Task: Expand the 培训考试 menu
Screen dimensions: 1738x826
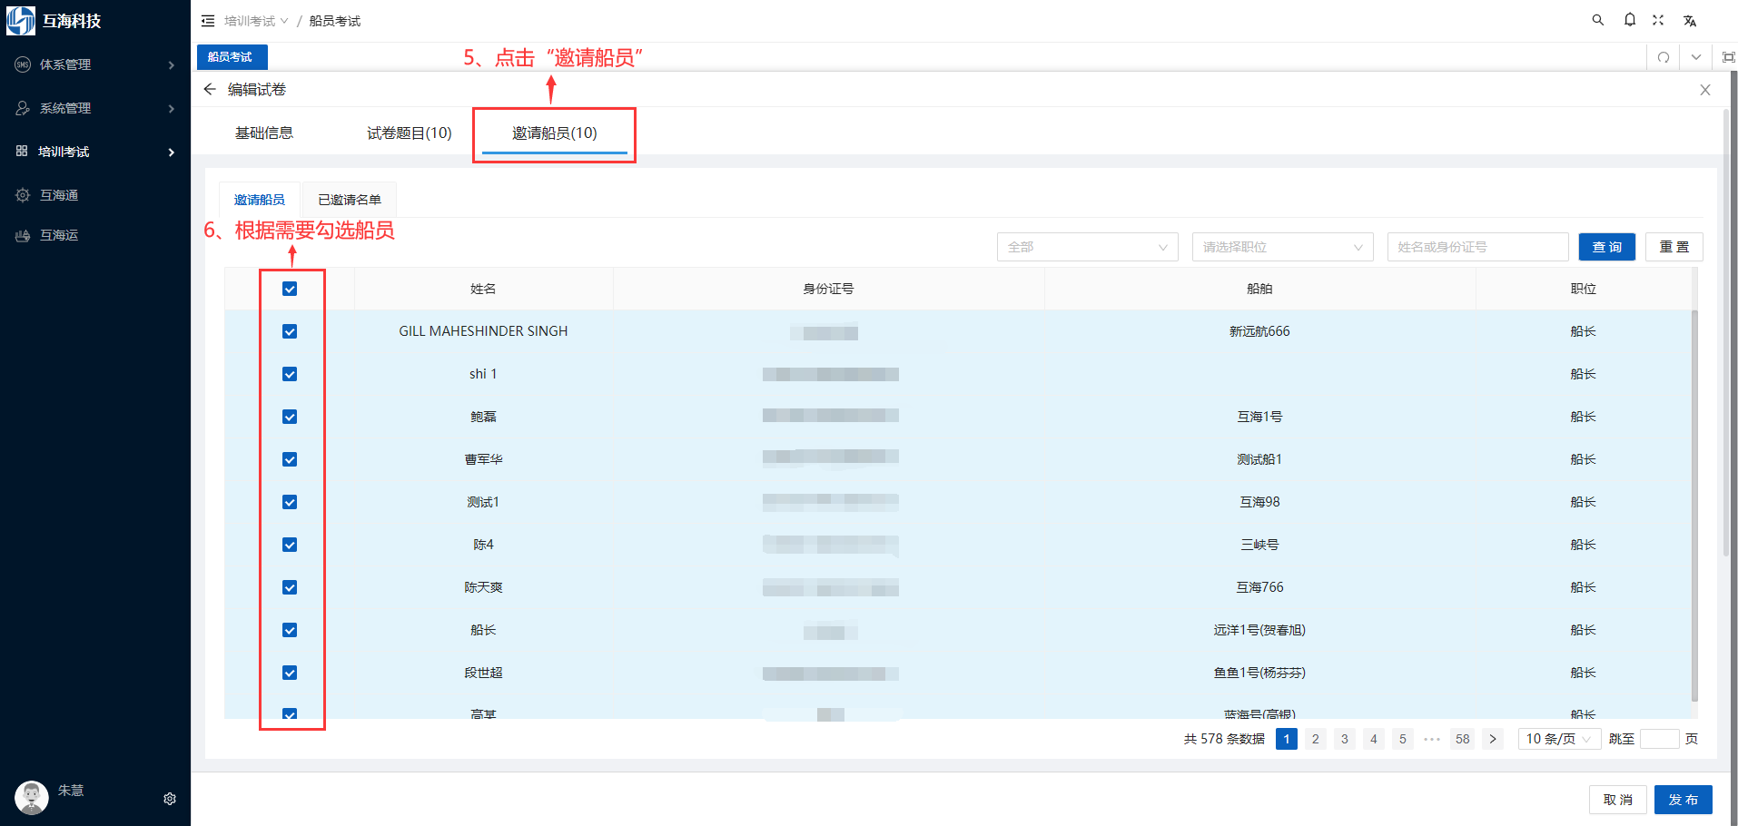Action: [171, 152]
